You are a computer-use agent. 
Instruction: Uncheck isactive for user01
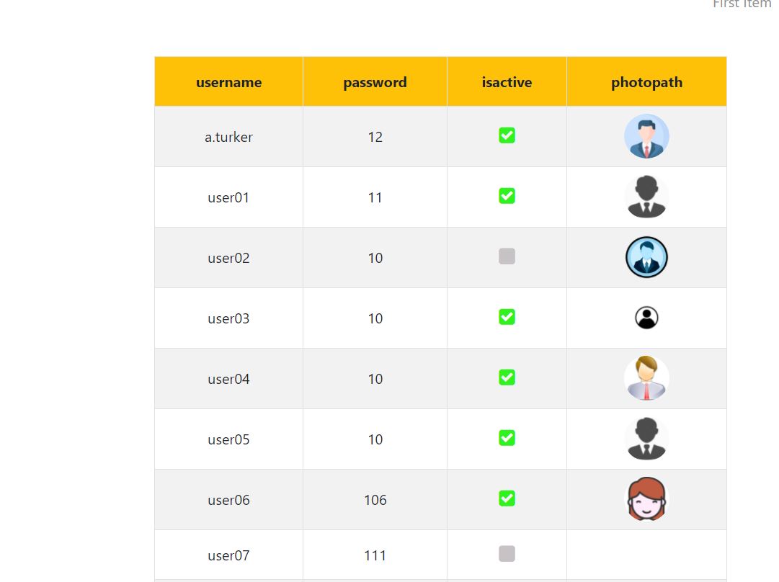click(507, 196)
